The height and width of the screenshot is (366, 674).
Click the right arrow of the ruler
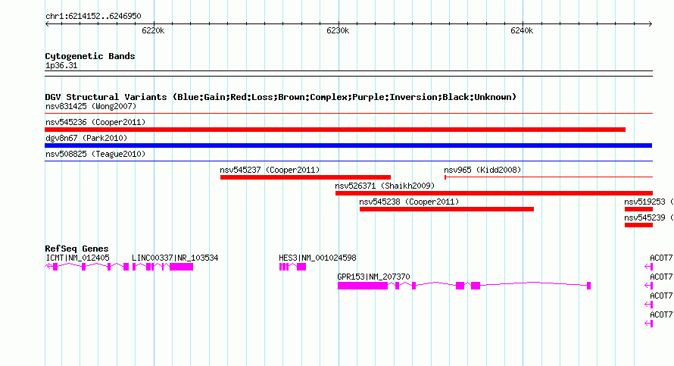[x=651, y=24]
